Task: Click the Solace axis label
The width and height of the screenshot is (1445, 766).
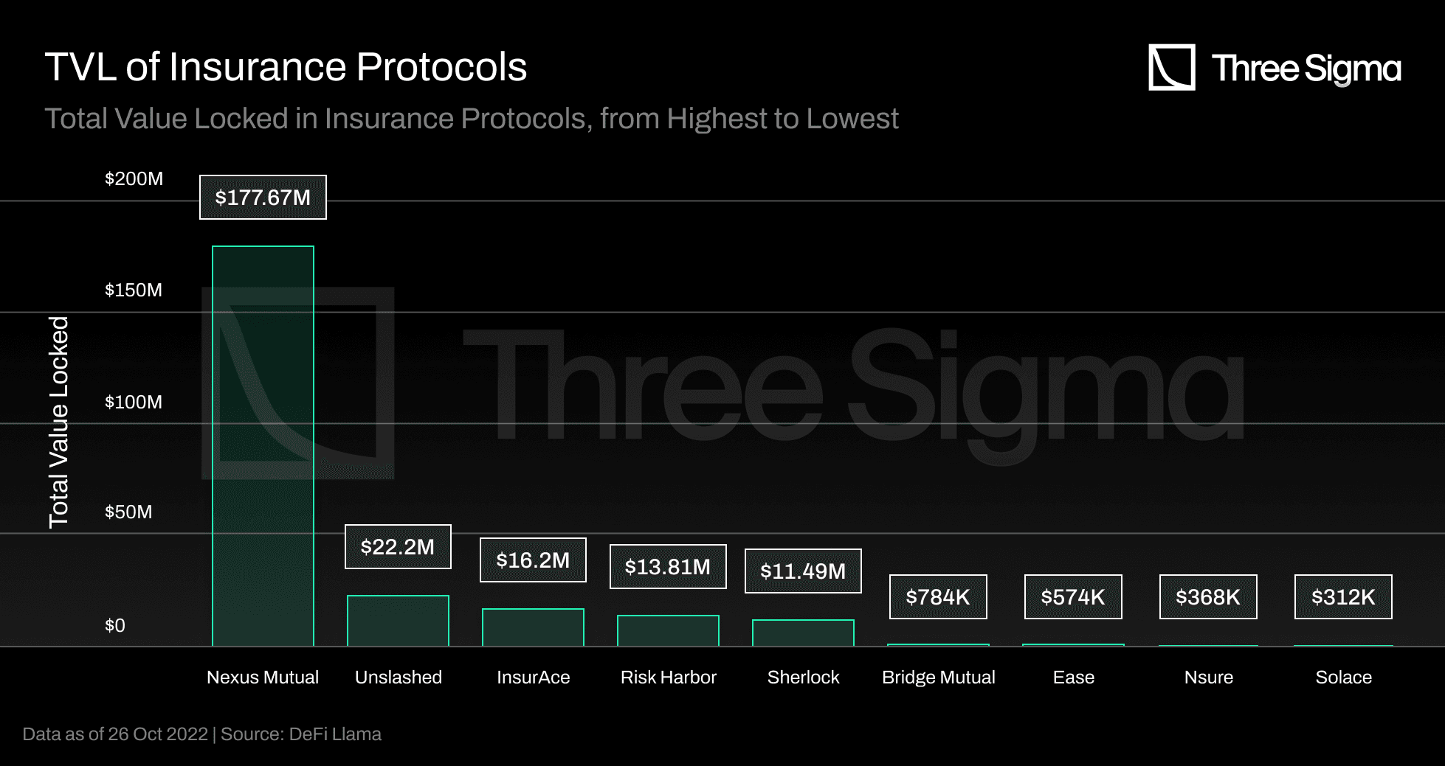Action: click(1343, 678)
